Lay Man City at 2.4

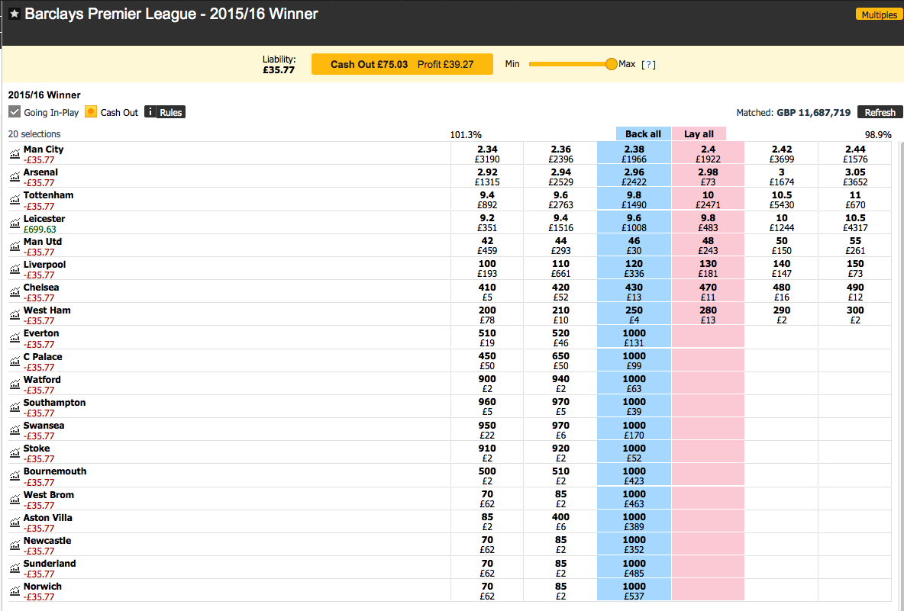pos(708,154)
